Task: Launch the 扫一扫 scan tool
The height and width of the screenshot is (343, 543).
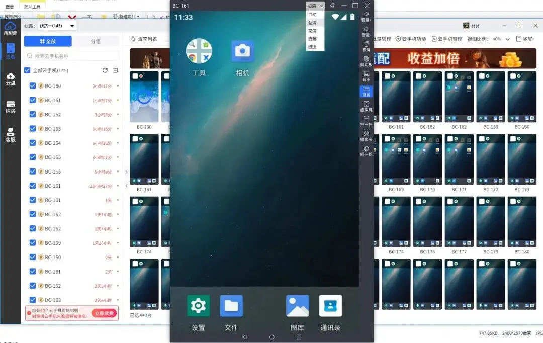Action: coord(366,121)
